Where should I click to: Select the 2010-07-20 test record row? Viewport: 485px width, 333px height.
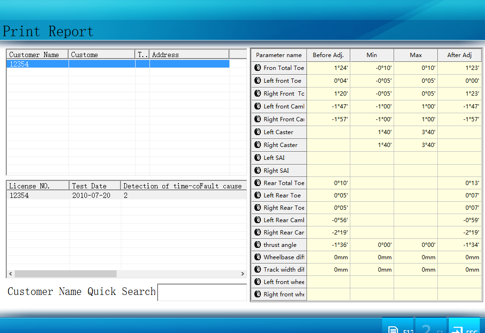point(90,196)
